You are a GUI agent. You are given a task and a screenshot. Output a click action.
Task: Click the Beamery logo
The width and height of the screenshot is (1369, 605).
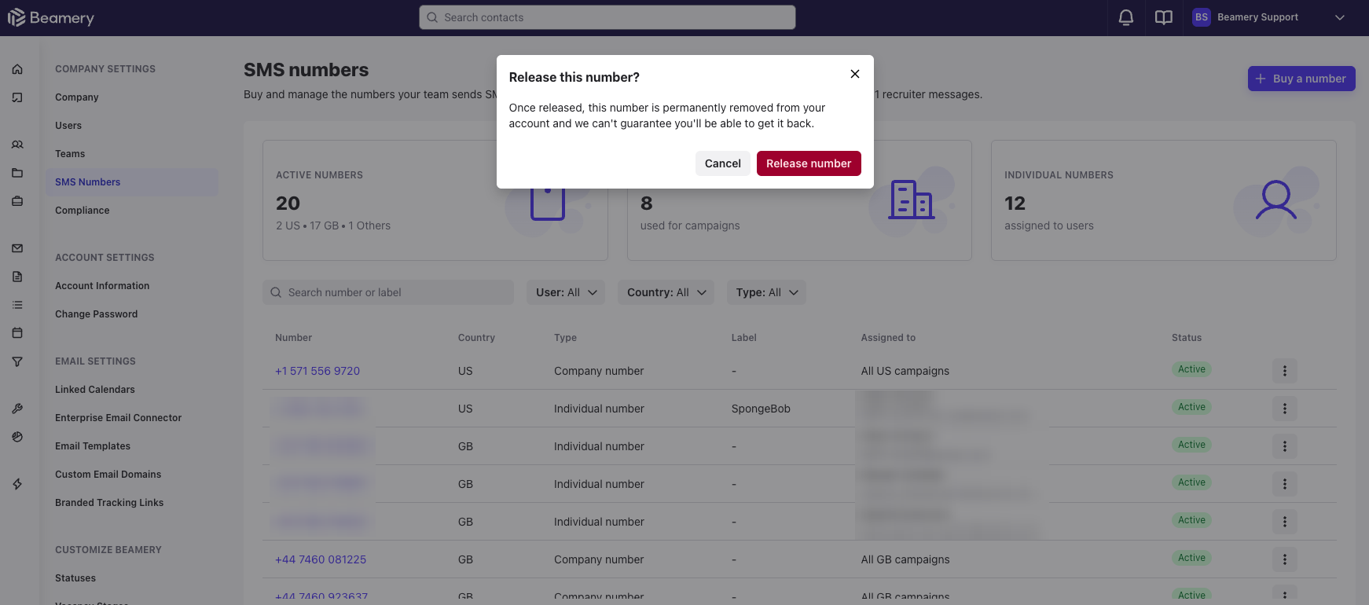(51, 17)
